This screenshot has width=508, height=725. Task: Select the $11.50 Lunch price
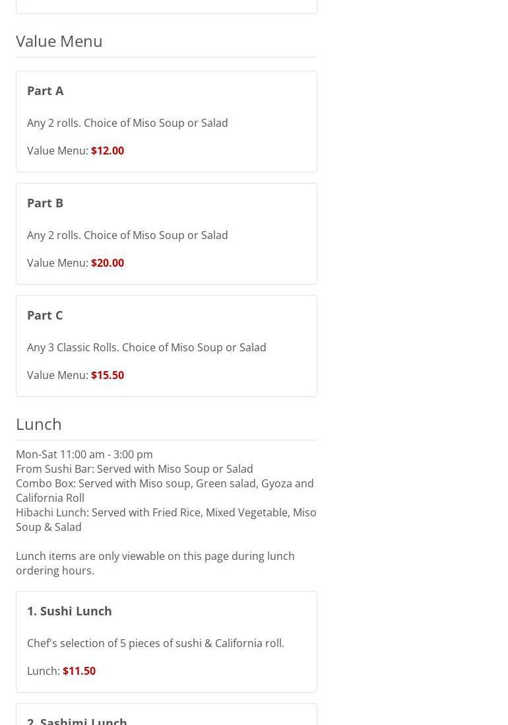coord(79,671)
